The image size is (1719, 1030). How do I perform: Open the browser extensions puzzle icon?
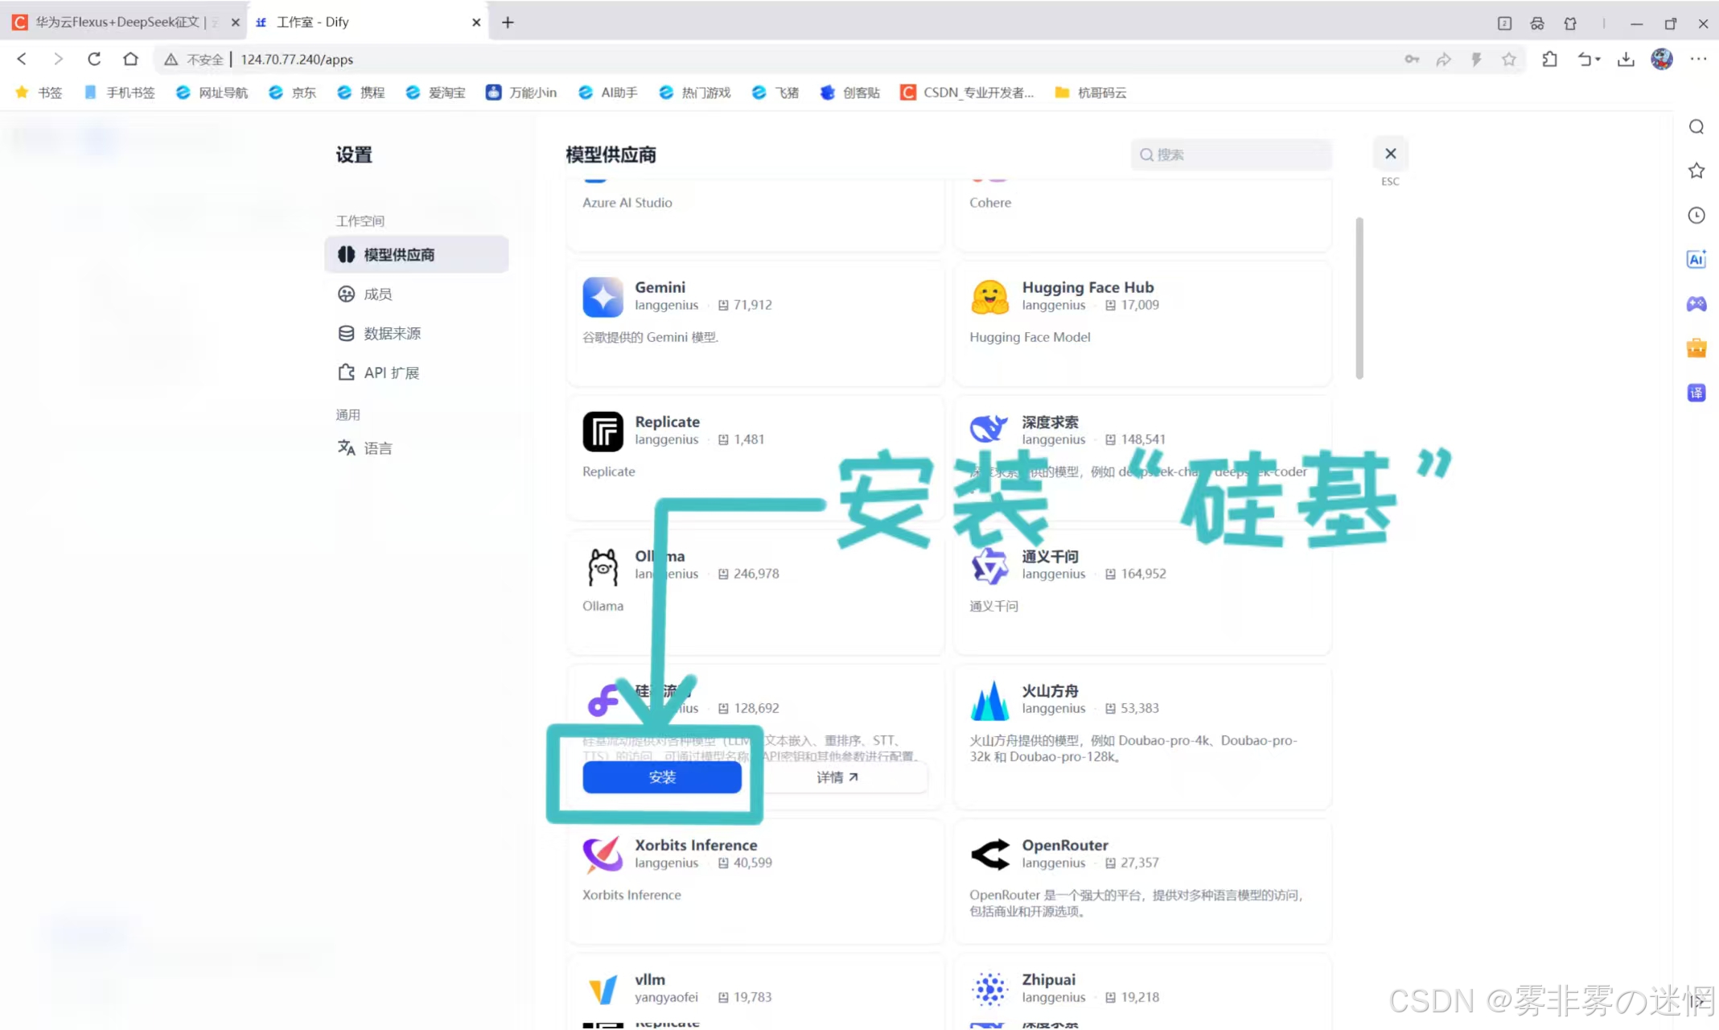pyautogui.click(x=1549, y=59)
